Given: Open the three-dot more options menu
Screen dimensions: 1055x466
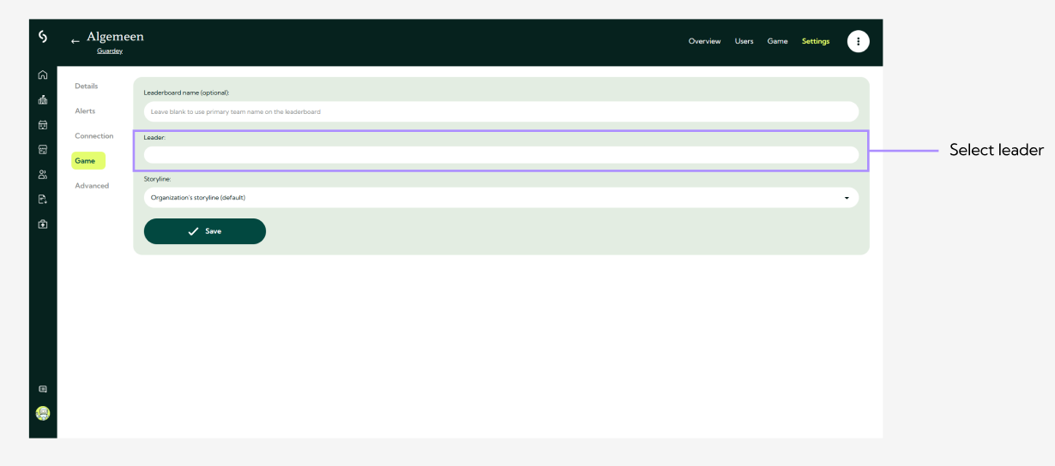Looking at the screenshot, I should click(x=858, y=41).
